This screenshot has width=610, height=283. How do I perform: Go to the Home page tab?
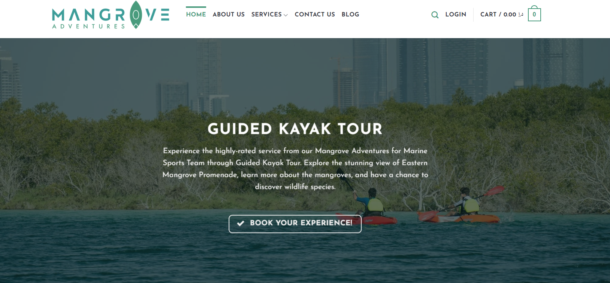(x=196, y=14)
